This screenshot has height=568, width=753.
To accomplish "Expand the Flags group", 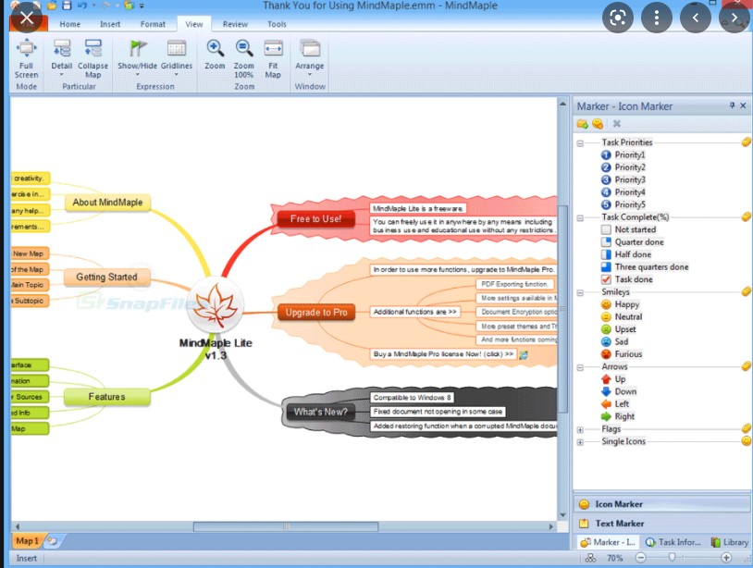I will point(580,430).
